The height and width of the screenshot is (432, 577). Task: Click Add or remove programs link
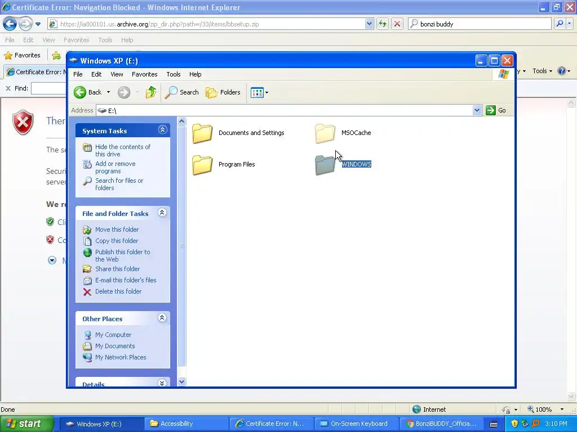[115, 167]
